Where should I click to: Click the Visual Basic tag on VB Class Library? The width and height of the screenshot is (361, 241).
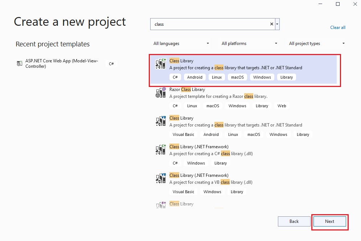(x=183, y=134)
